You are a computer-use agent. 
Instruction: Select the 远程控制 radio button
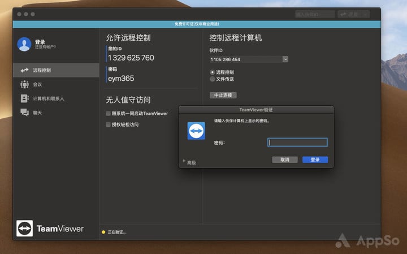pyautogui.click(x=213, y=72)
